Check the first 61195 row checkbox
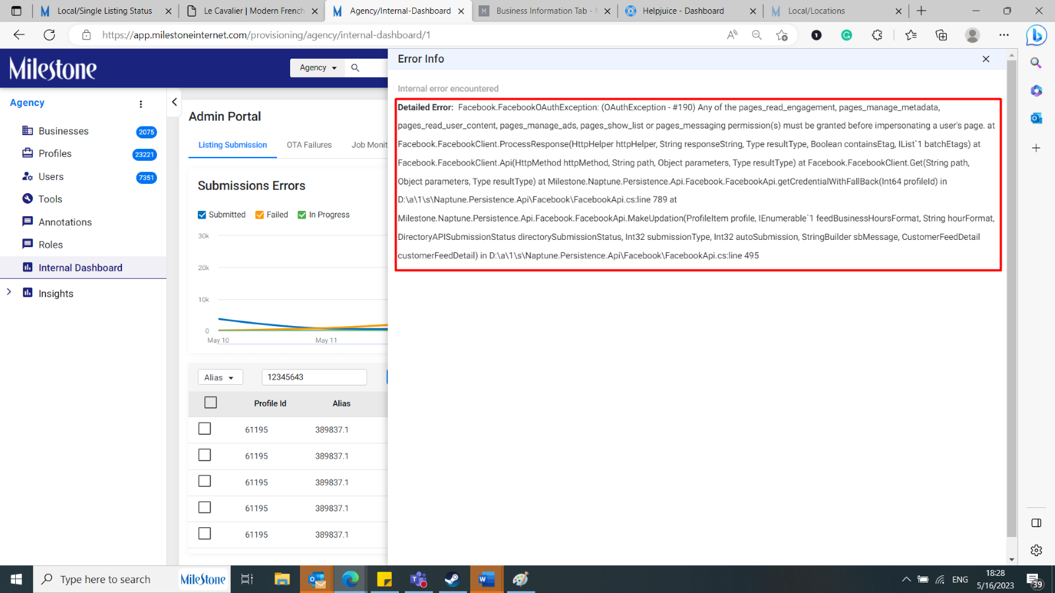The width and height of the screenshot is (1055, 593). (205, 429)
